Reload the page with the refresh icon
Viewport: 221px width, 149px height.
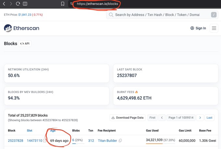(18, 4)
